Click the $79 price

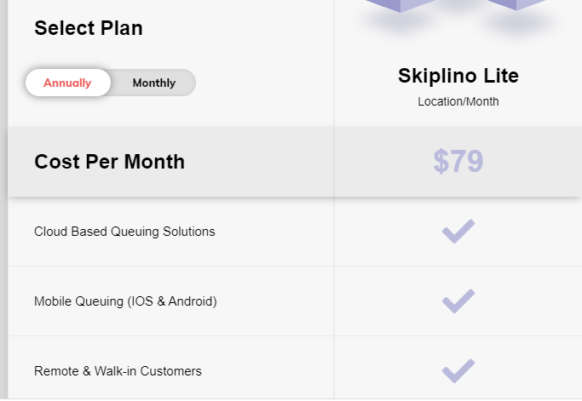point(458,162)
